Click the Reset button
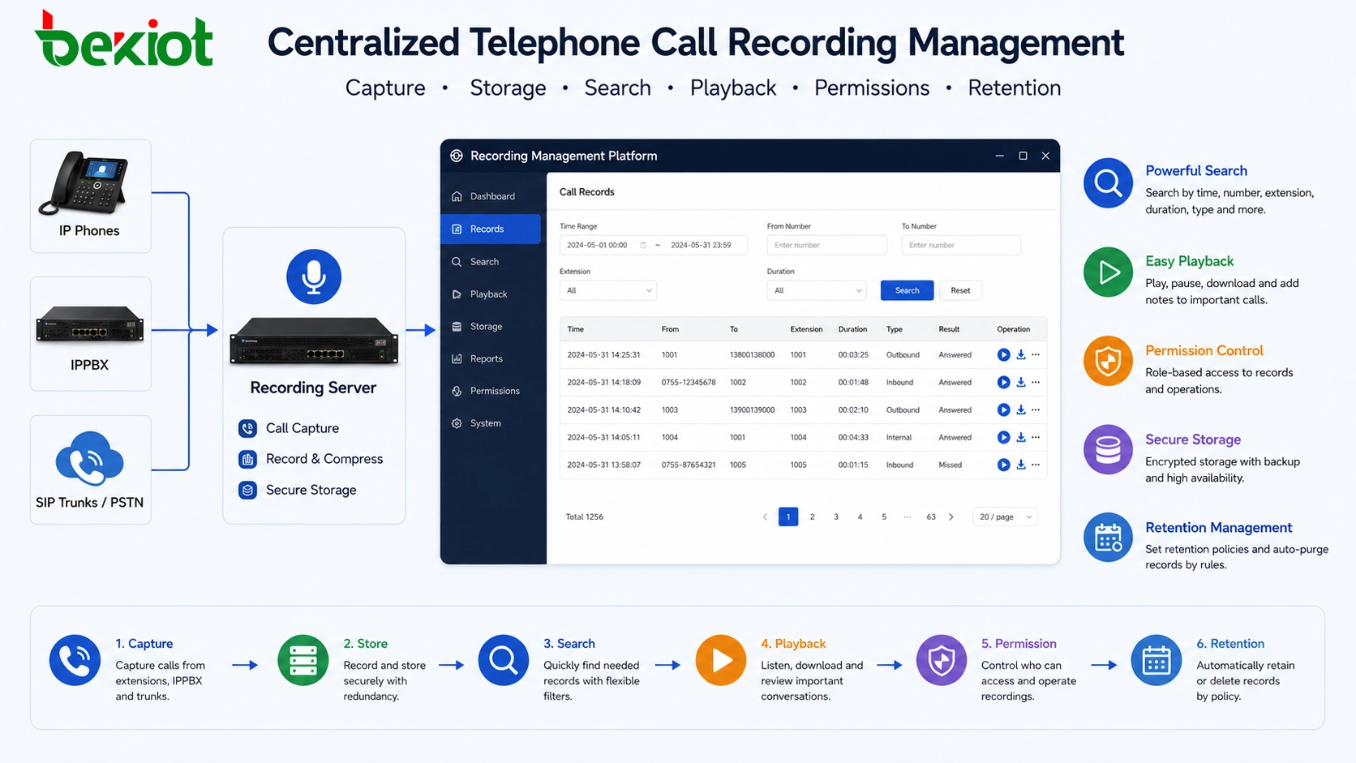Image resolution: width=1356 pixels, height=763 pixels. click(960, 290)
